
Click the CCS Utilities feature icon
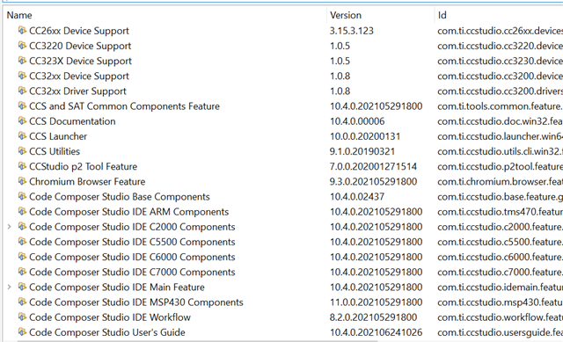[x=22, y=151]
